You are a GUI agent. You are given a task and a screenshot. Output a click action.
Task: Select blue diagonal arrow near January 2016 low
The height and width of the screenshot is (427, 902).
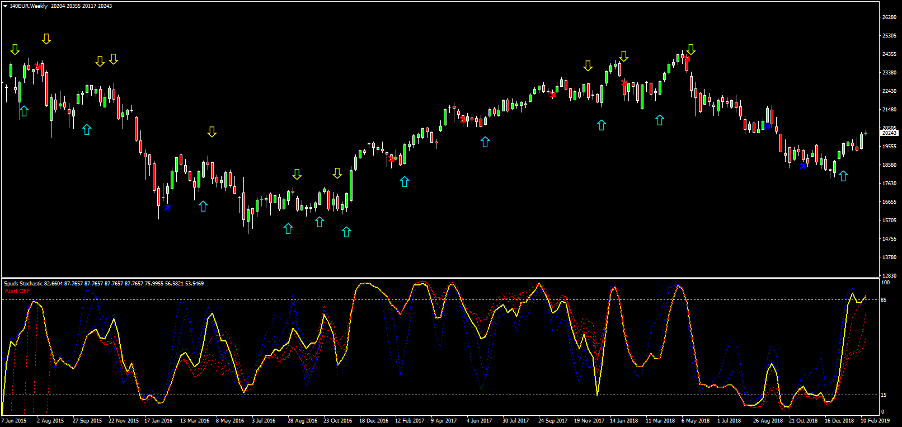pyautogui.click(x=167, y=208)
